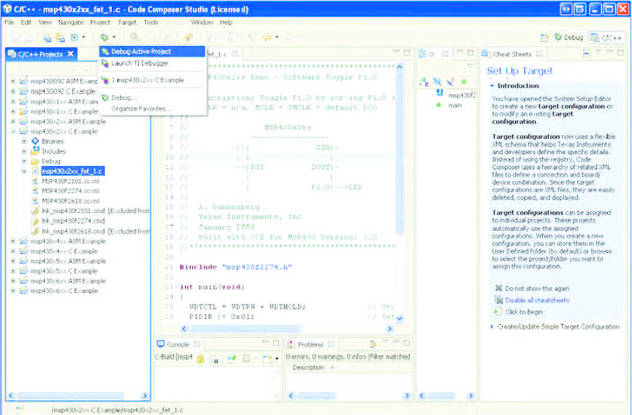Expand the Debug folder node
This screenshot has height=415, width=632.
24,161
